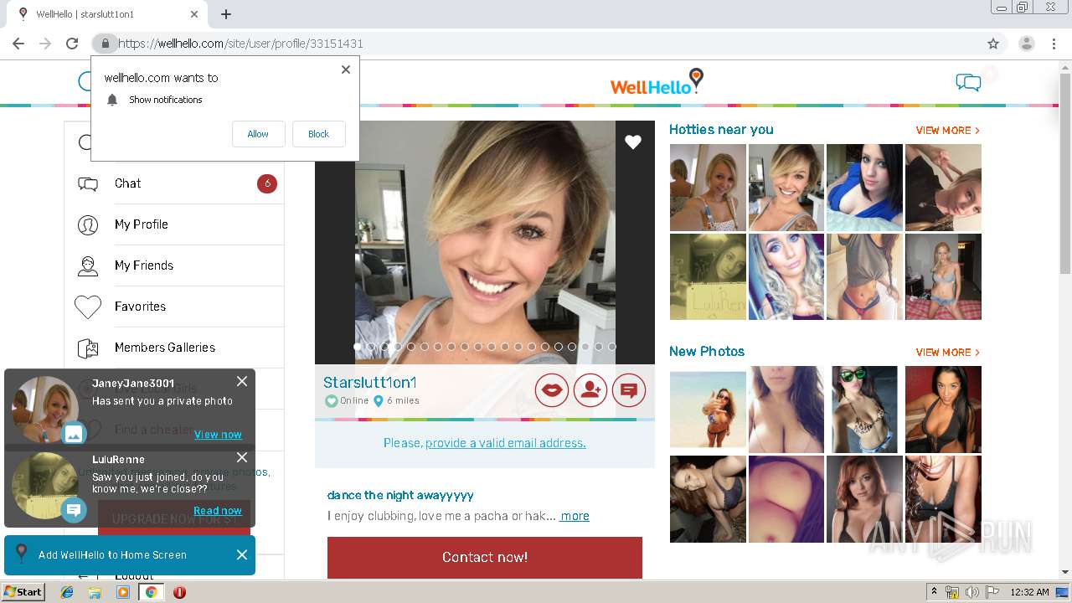View more New Photos

click(x=947, y=353)
